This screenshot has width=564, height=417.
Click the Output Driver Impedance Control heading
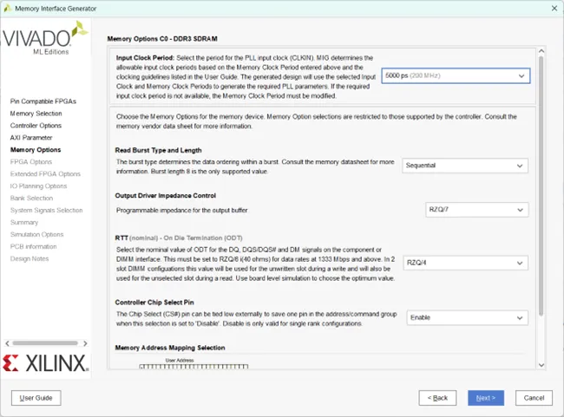coord(166,196)
